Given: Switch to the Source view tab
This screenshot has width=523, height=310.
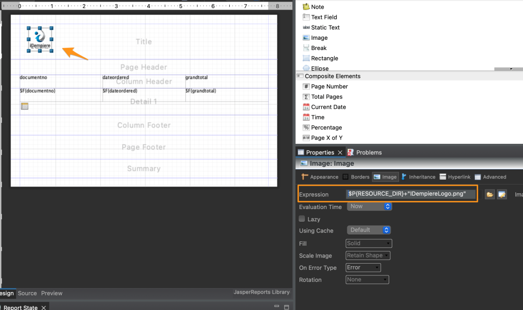Looking at the screenshot, I should (x=28, y=293).
